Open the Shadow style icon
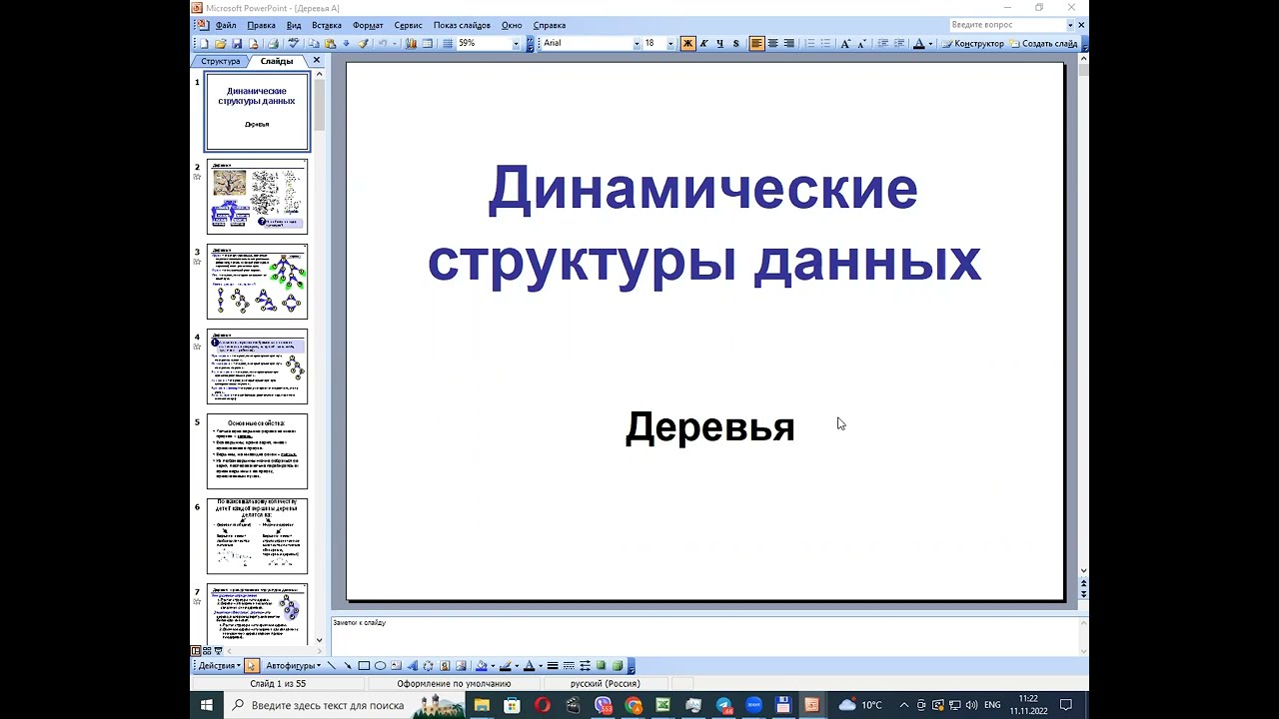1279x719 pixels. point(601,665)
